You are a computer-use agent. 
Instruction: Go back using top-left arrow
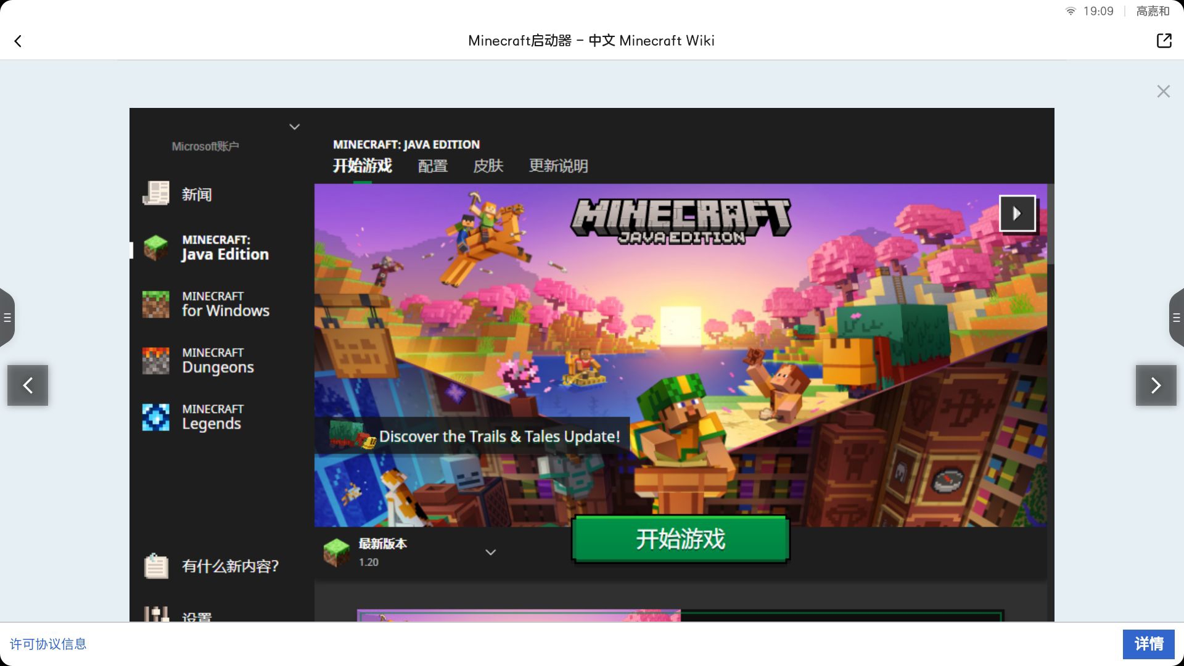18,41
